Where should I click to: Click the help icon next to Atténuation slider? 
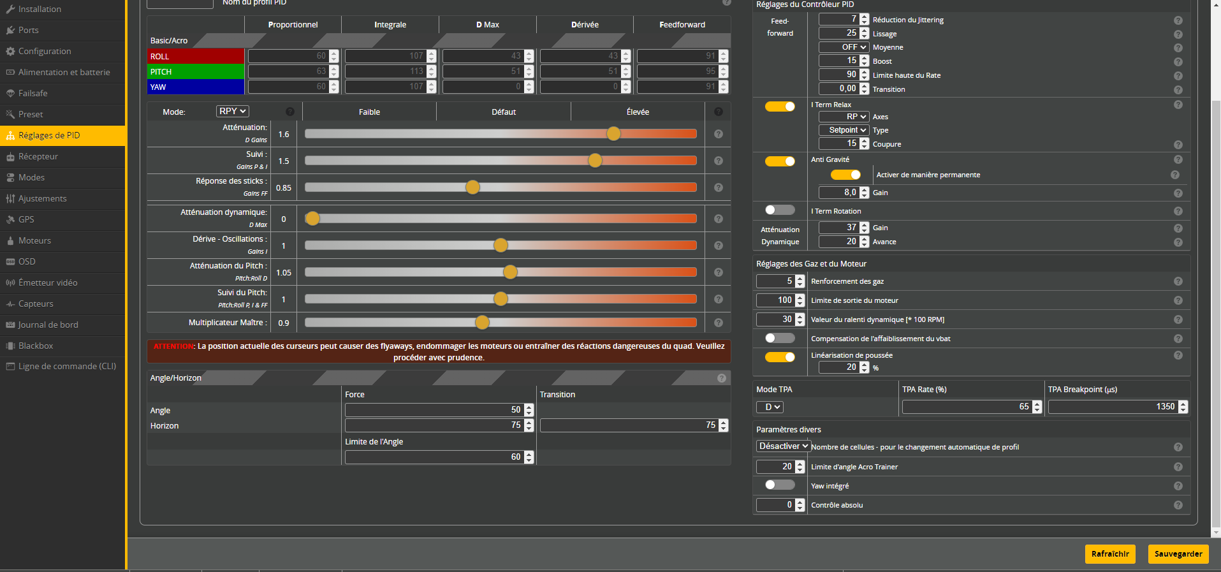[718, 134]
